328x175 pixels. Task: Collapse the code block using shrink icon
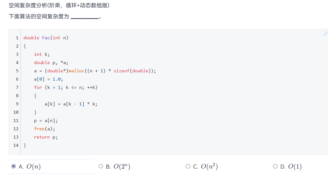[x=326, y=34]
